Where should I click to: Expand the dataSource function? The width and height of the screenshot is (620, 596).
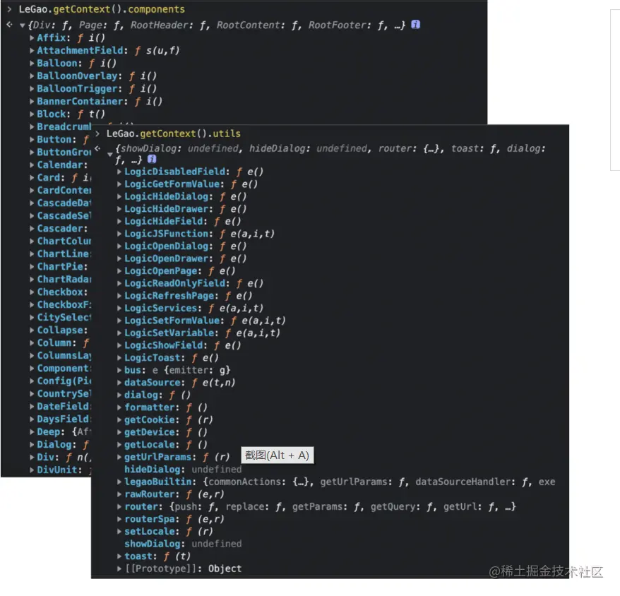[x=119, y=383]
